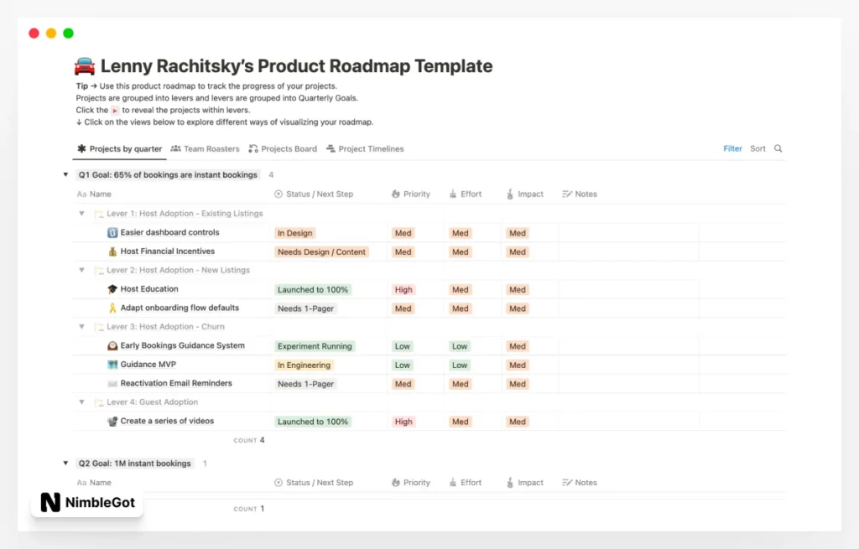Collapse Lever 1: Host Adoption - Existing Listings
The image size is (859, 549).
81,214
